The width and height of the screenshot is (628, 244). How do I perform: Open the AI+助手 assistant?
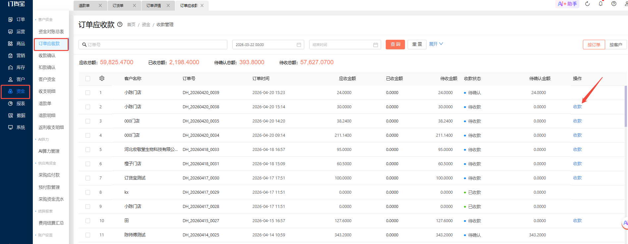pos(567,4)
